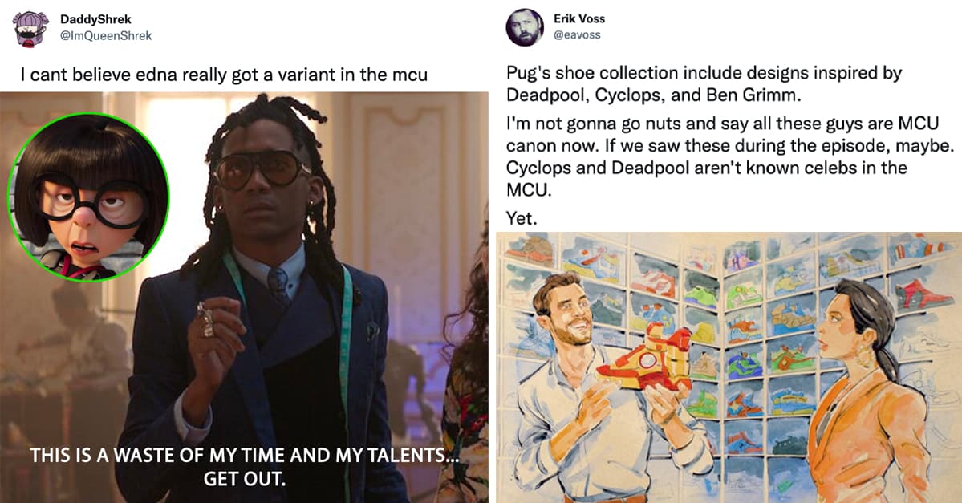Select the tweet text about Pug's shoe collection
The width and height of the screenshot is (962, 503).
(x=704, y=83)
